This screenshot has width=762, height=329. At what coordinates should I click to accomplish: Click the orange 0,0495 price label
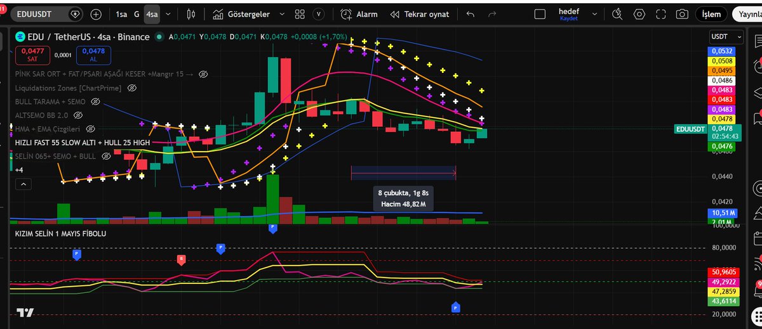pos(722,70)
